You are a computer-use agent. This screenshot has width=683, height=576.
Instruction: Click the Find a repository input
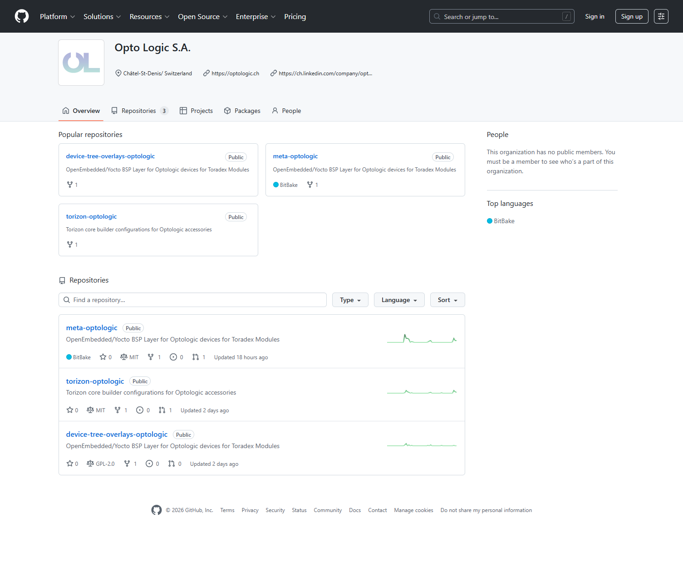click(192, 300)
